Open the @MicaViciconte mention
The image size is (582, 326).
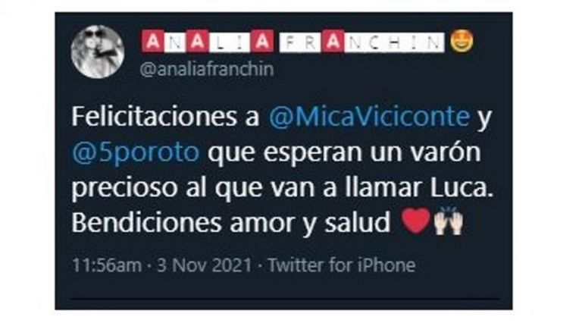pyautogui.click(x=369, y=117)
